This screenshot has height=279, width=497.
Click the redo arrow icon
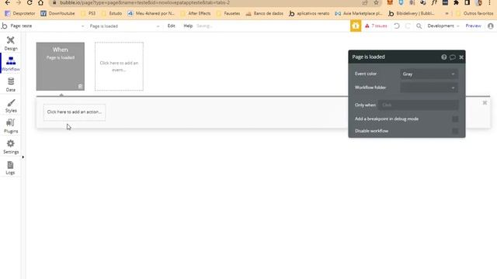click(x=408, y=26)
